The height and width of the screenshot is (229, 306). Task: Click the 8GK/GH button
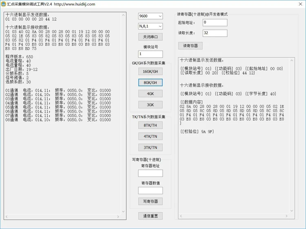pyautogui.click(x=150, y=83)
